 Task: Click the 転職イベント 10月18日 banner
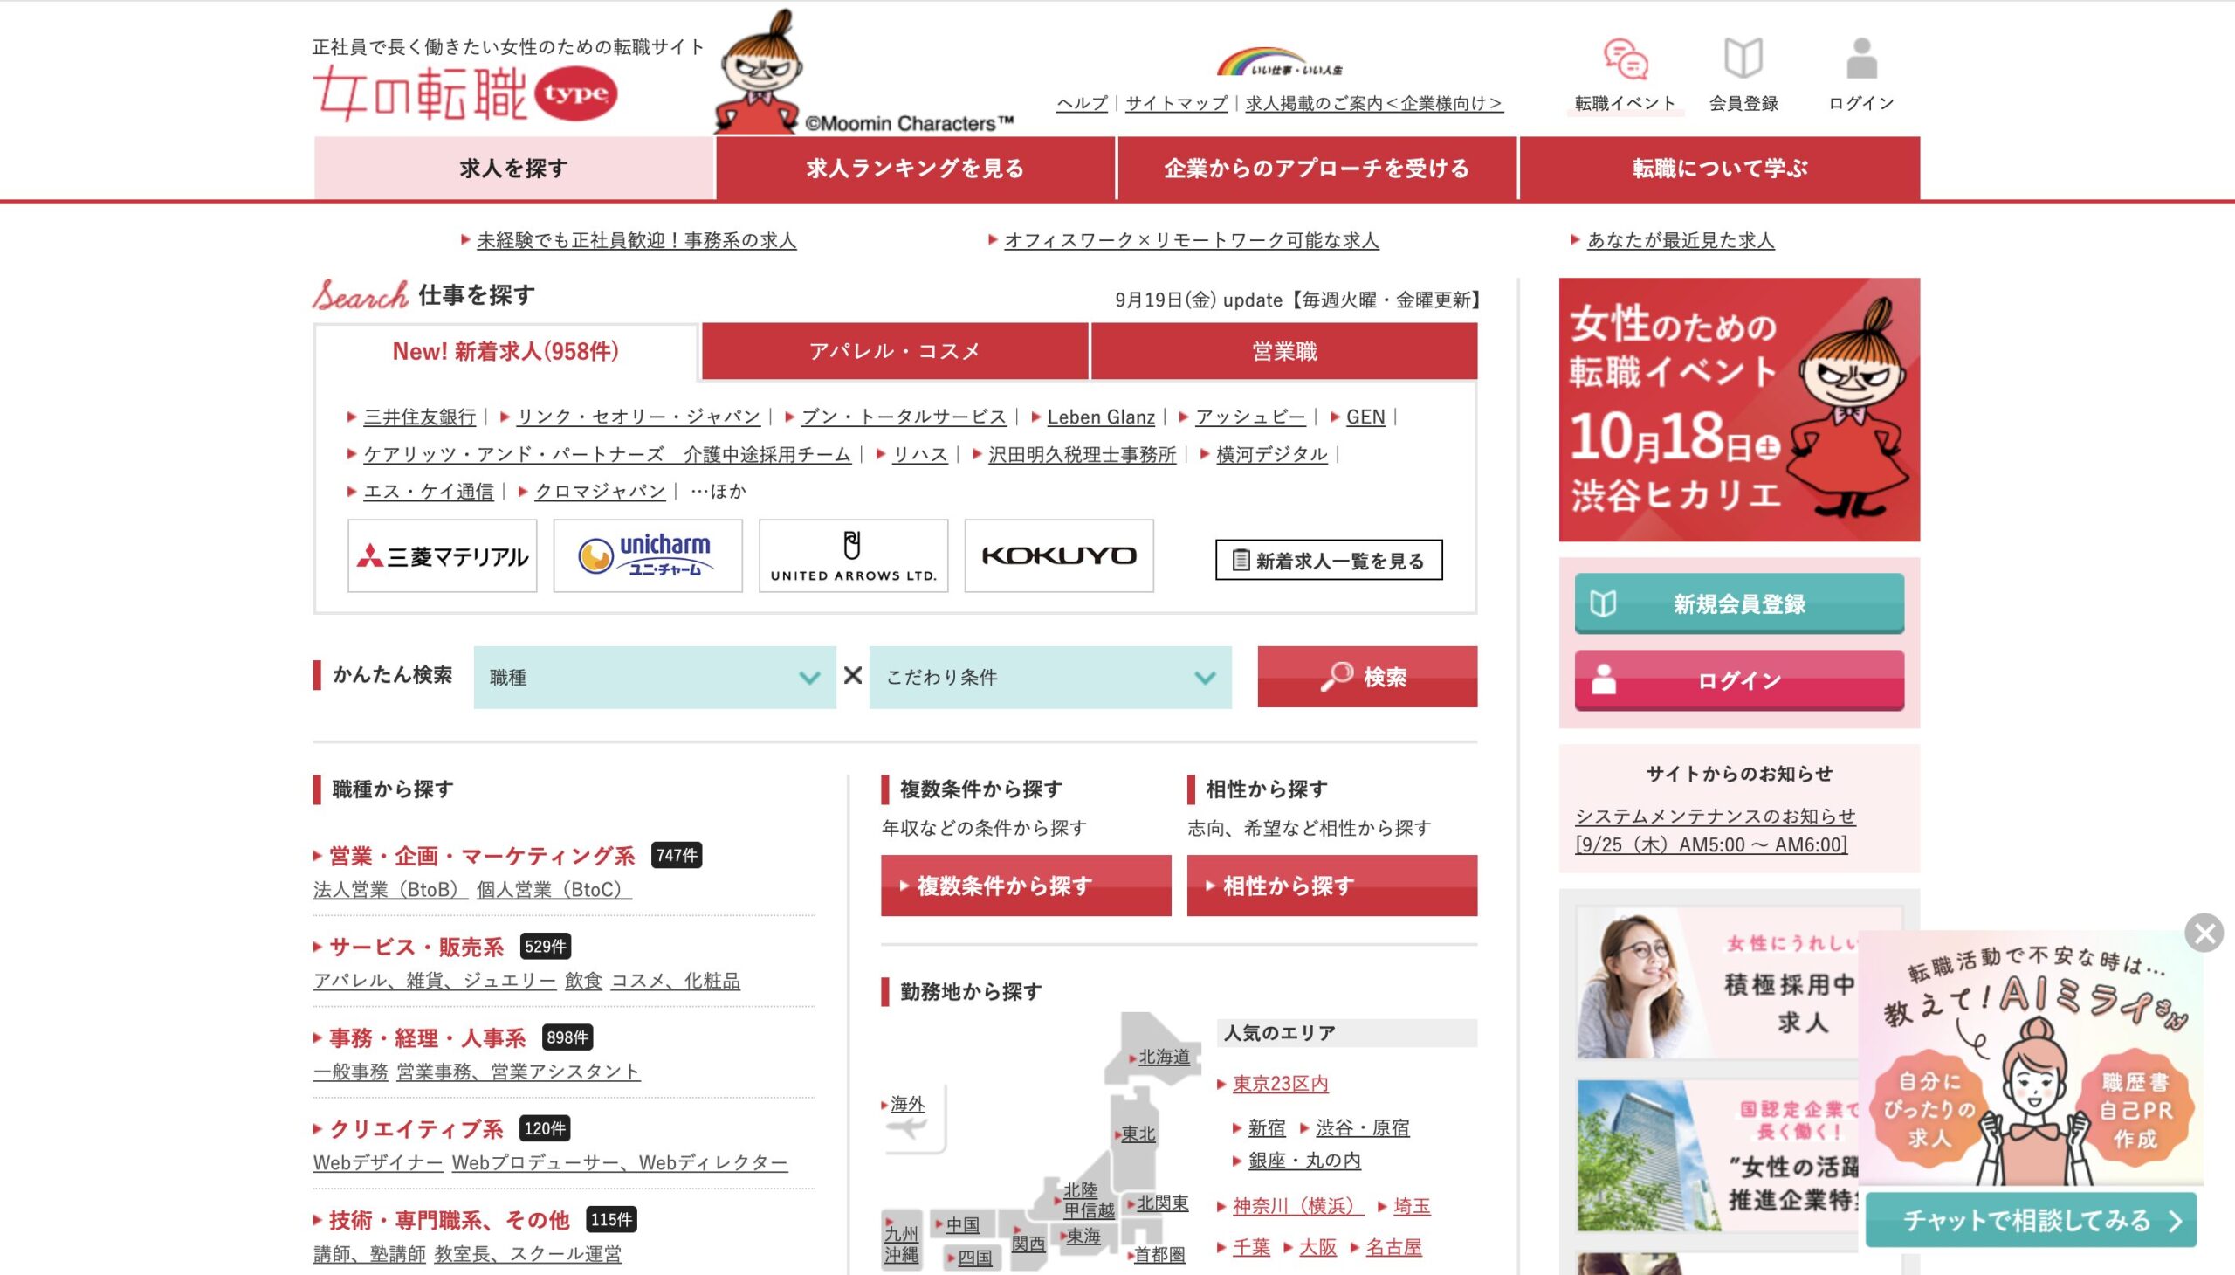(x=1738, y=410)
